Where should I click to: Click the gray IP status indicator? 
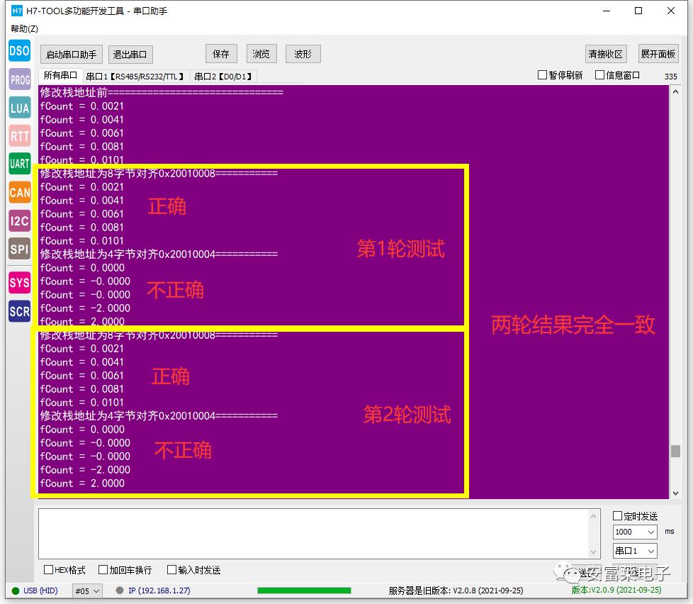coord(119,591)
